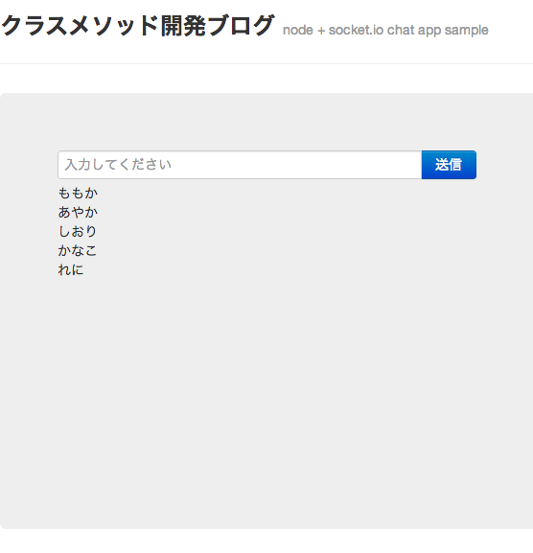Click the word socket.io in subtitle
Image resolution: width=533 pixels, height=553 pixels.
[x=356, y=30]
